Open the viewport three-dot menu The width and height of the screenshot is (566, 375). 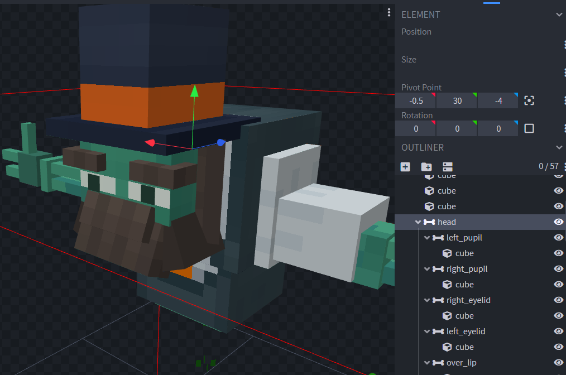(389, 13)
